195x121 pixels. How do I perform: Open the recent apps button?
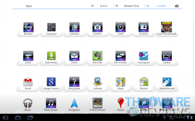pos(30,117)
